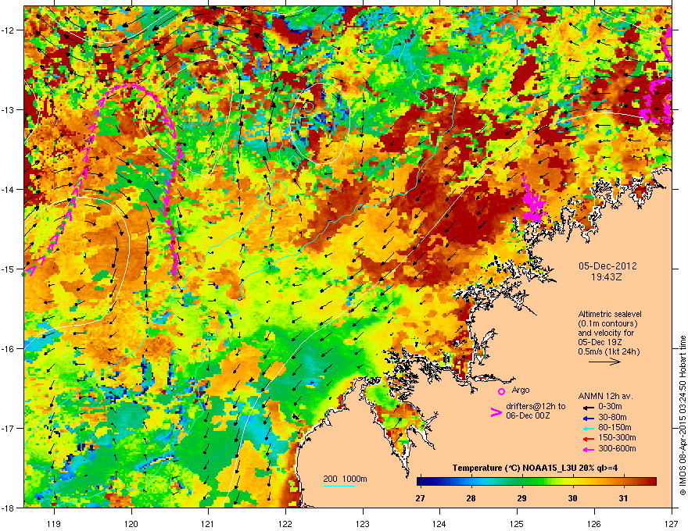Select the magenta 300-600m arrow in legend
This screenshot has height=531, width=688.
pos(587,449)
